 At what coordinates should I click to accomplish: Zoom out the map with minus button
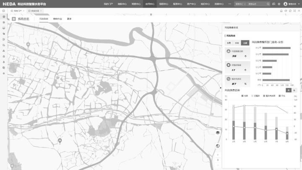coord(218,165)
